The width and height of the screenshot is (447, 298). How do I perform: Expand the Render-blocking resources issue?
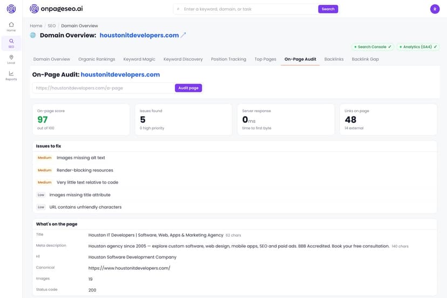click(x=234, y=170)
